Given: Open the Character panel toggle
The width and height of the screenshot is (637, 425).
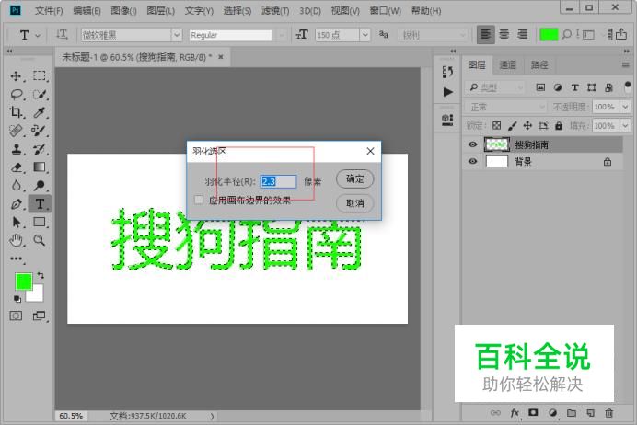Looking at the screenshot, I should click(x=588, y=35).
